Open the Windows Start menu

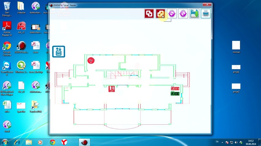pos(5,142)
